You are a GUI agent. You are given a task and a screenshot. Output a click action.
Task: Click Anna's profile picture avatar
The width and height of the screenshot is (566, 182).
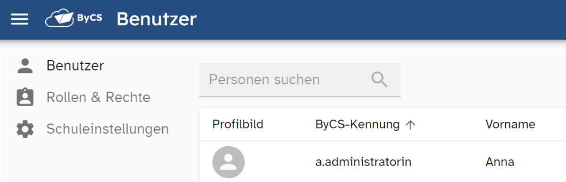(x=229, y=162)
